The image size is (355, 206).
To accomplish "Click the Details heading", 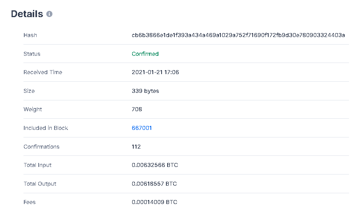I will [27, 14].
